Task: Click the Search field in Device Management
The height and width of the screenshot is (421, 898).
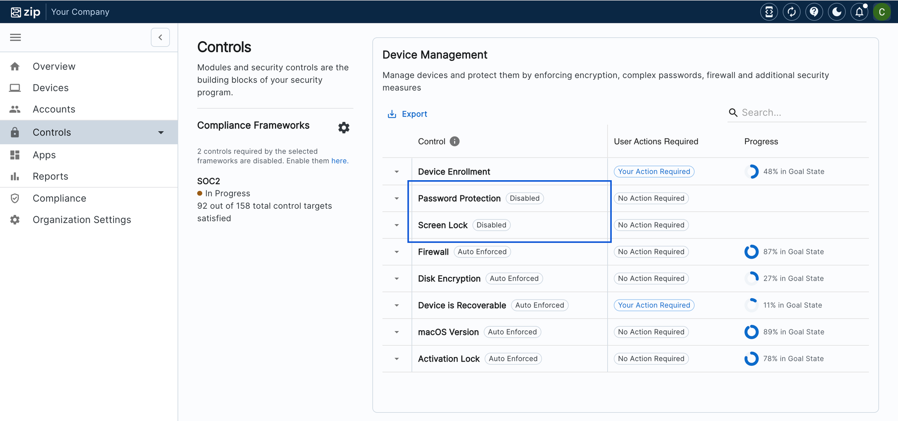Action: (x=802, y=113)
